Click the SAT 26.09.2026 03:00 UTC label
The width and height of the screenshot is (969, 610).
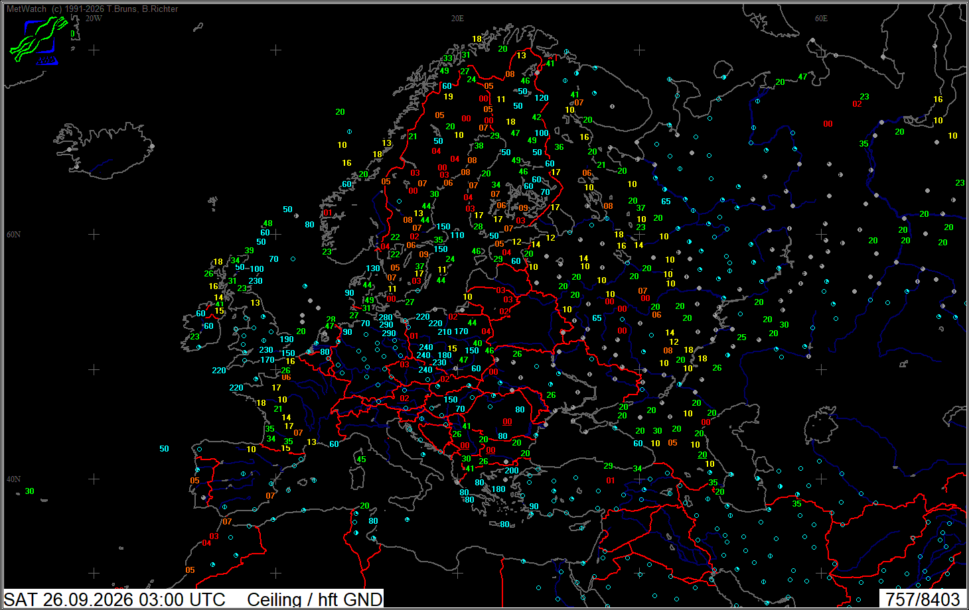click(x=115, y=599)
